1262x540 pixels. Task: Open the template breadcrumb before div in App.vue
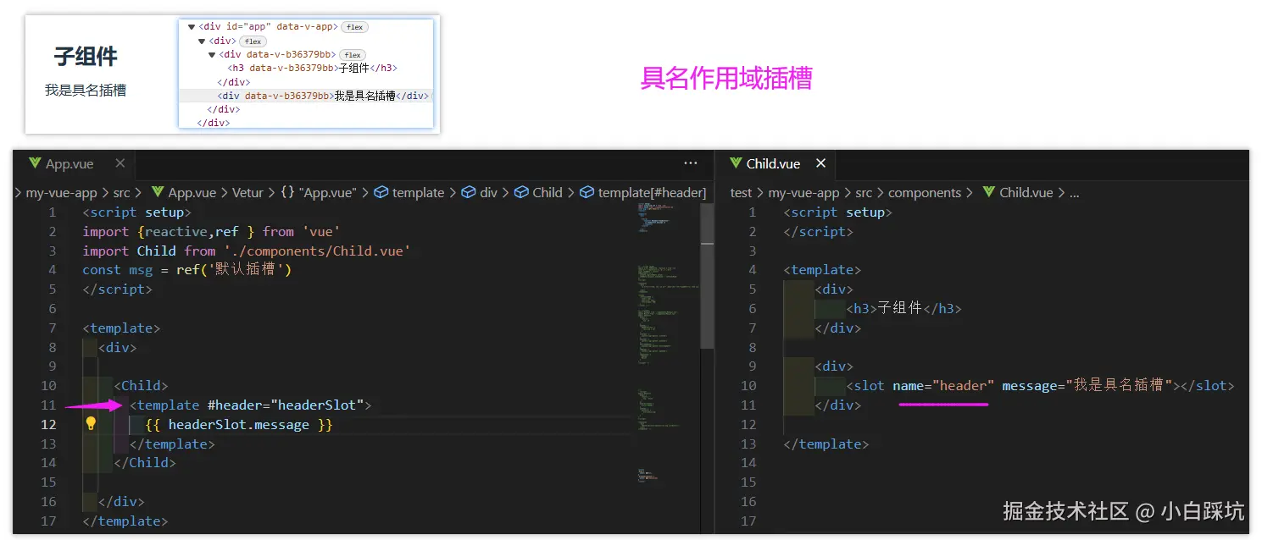point(409,192)
